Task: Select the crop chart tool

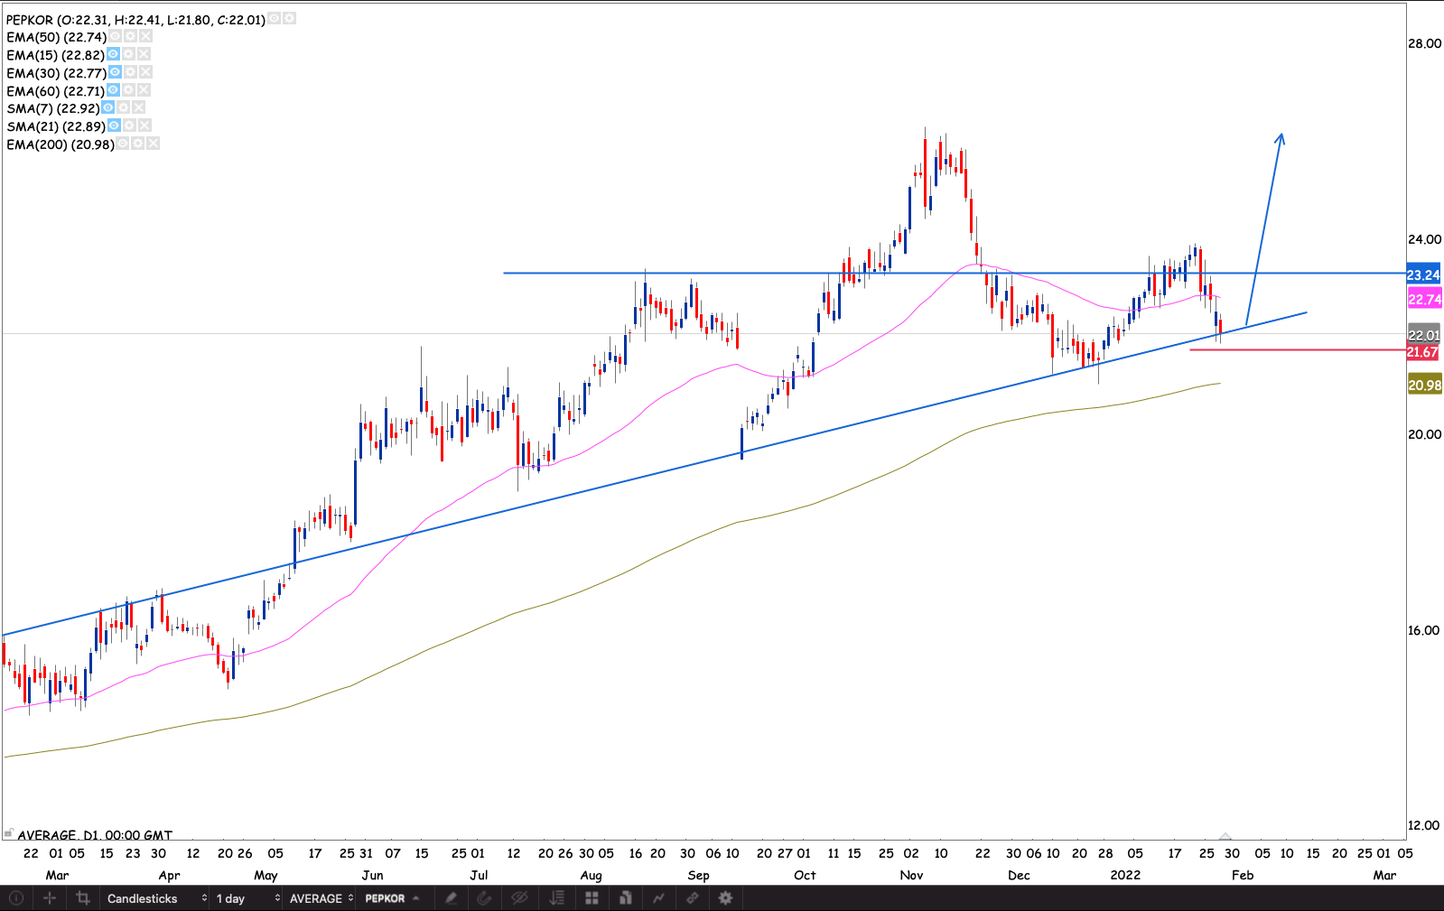Action: click(x=83, y=898)
